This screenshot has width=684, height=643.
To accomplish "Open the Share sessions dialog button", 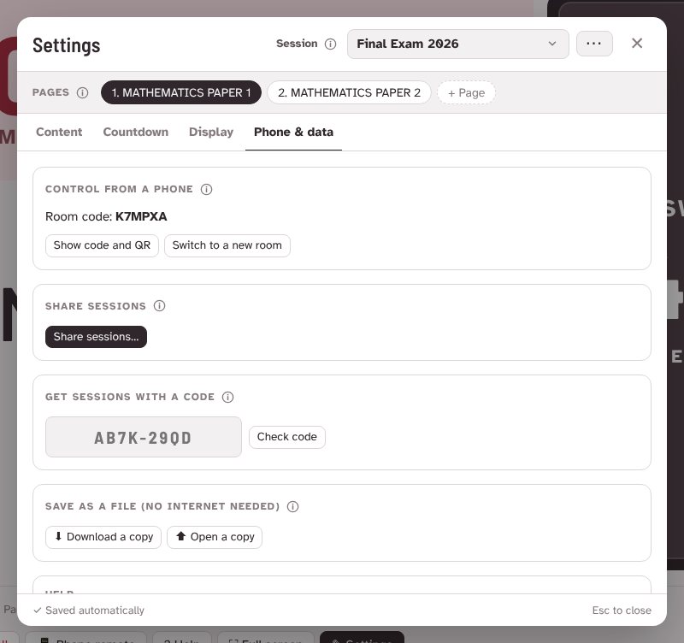I will click(x=96, y=337).
